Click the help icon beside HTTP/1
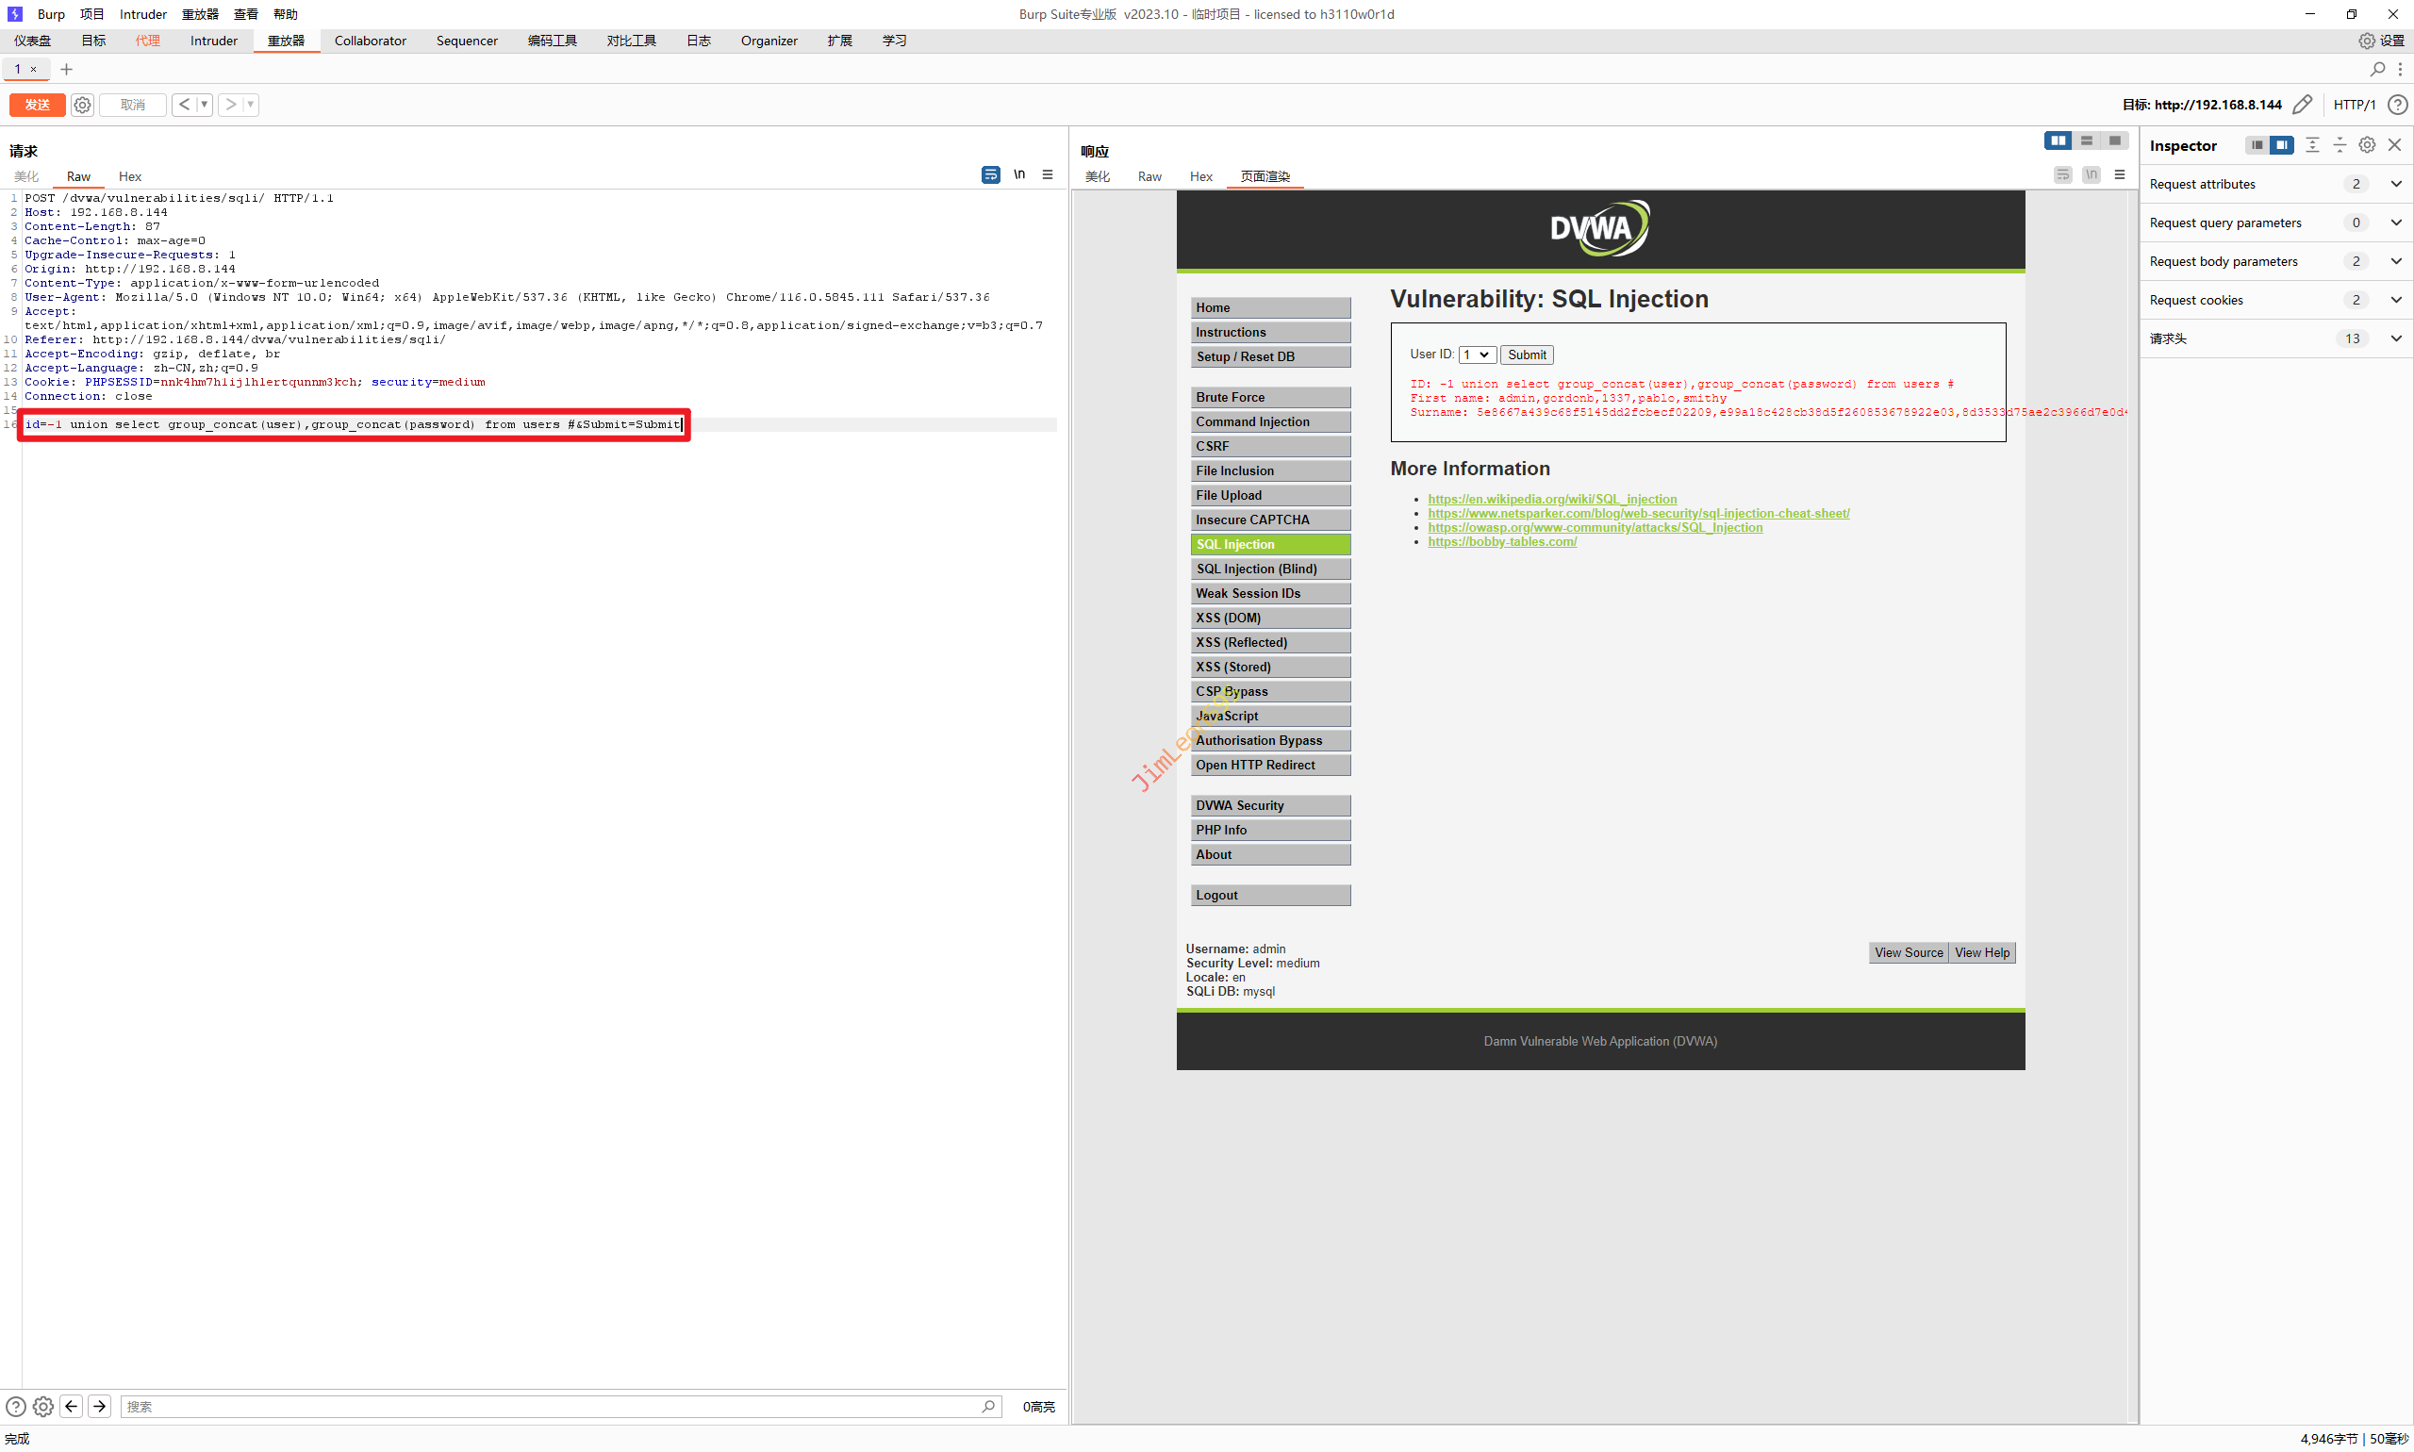2414x1452 pixels. coord(2396,105)
